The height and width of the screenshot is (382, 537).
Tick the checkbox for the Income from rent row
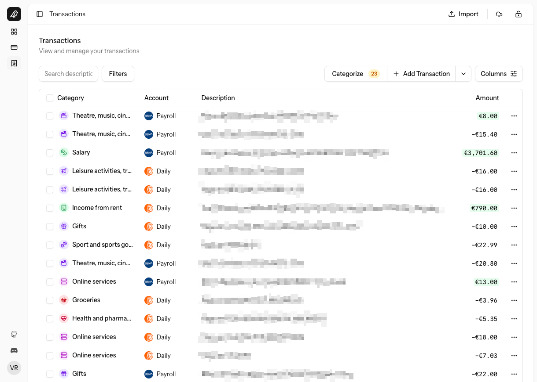coord(50,208)
